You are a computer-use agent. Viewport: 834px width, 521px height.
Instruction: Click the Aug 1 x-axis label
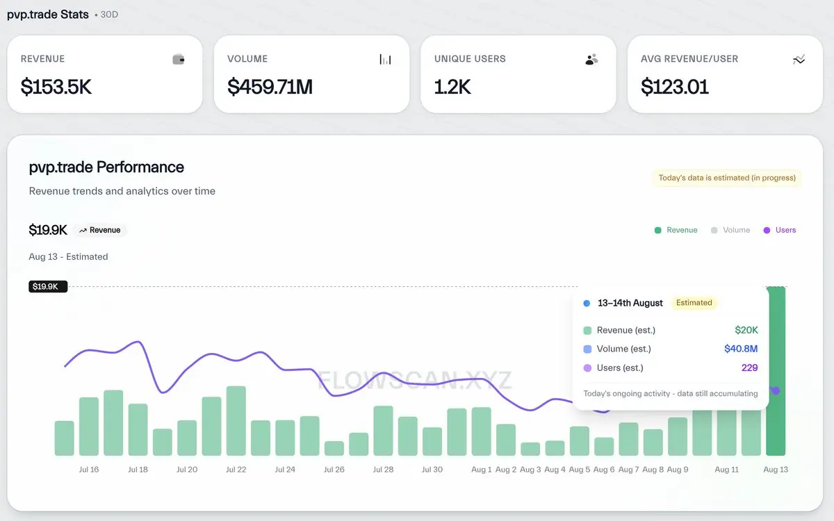482,470
